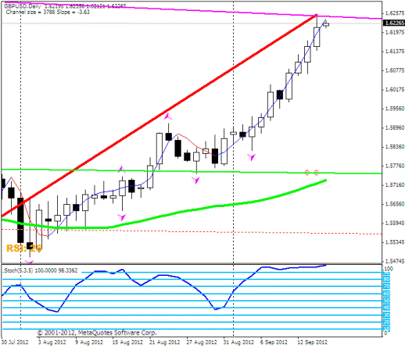Click the 1.54745 price axis label
This screenshot has width=405, height=347.
click(395, 261)
